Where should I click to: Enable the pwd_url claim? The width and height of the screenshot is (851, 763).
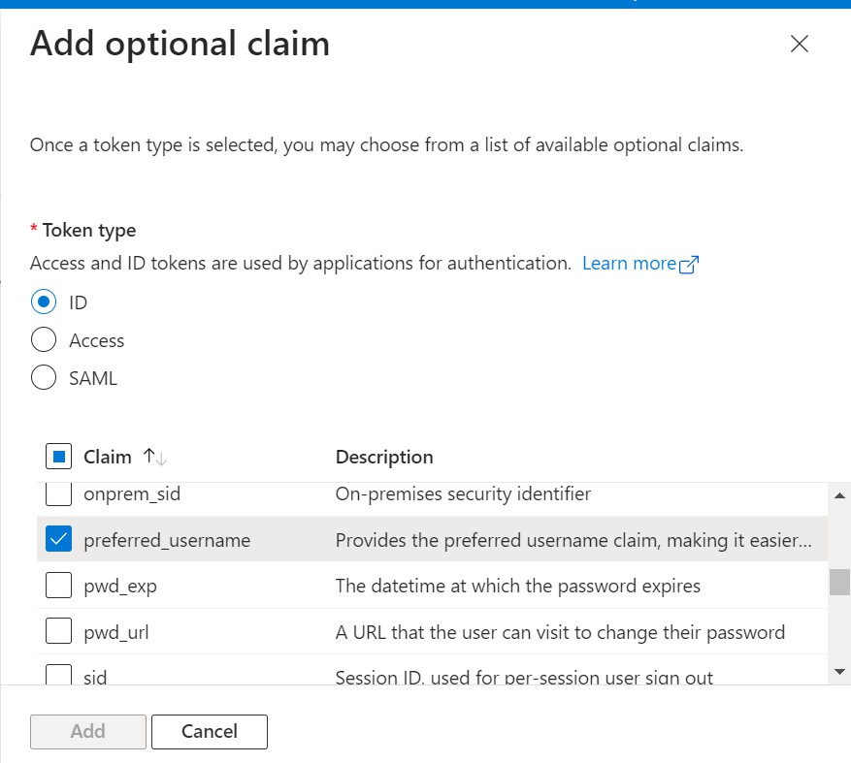click(57, 631)
